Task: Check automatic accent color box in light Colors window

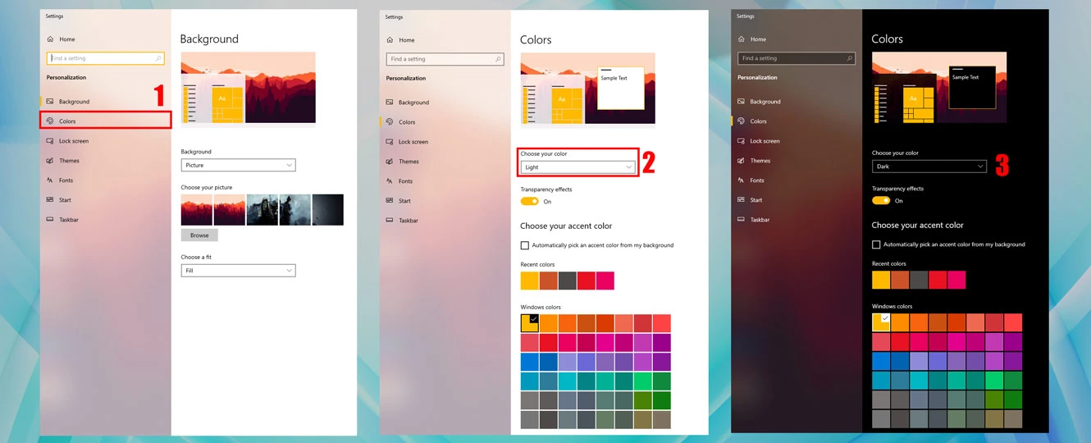Action: pos(525,245)
